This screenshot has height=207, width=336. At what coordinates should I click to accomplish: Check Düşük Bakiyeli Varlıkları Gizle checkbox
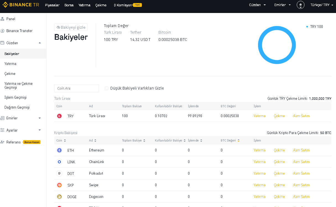(106, 88)
